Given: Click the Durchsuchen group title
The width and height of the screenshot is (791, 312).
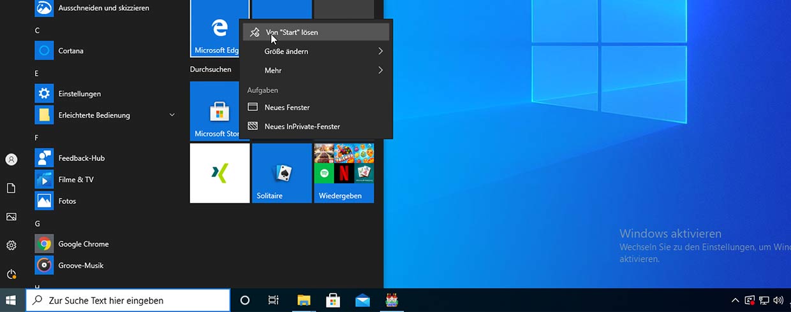Looking at the screenshot, I should [x=211, y=69].
